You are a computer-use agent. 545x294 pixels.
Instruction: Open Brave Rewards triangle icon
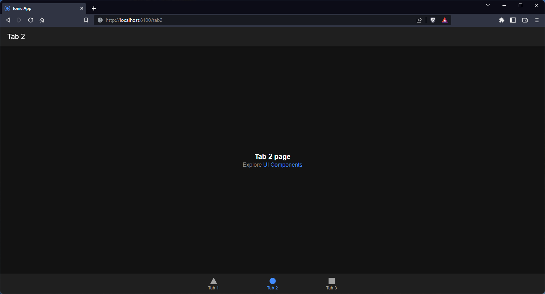(x=445, y=20)
